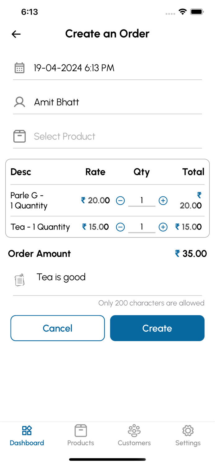The image size is (215, 465).
Task: Increase Tea quantity with plus icon
Action: [x=163, y=227]
